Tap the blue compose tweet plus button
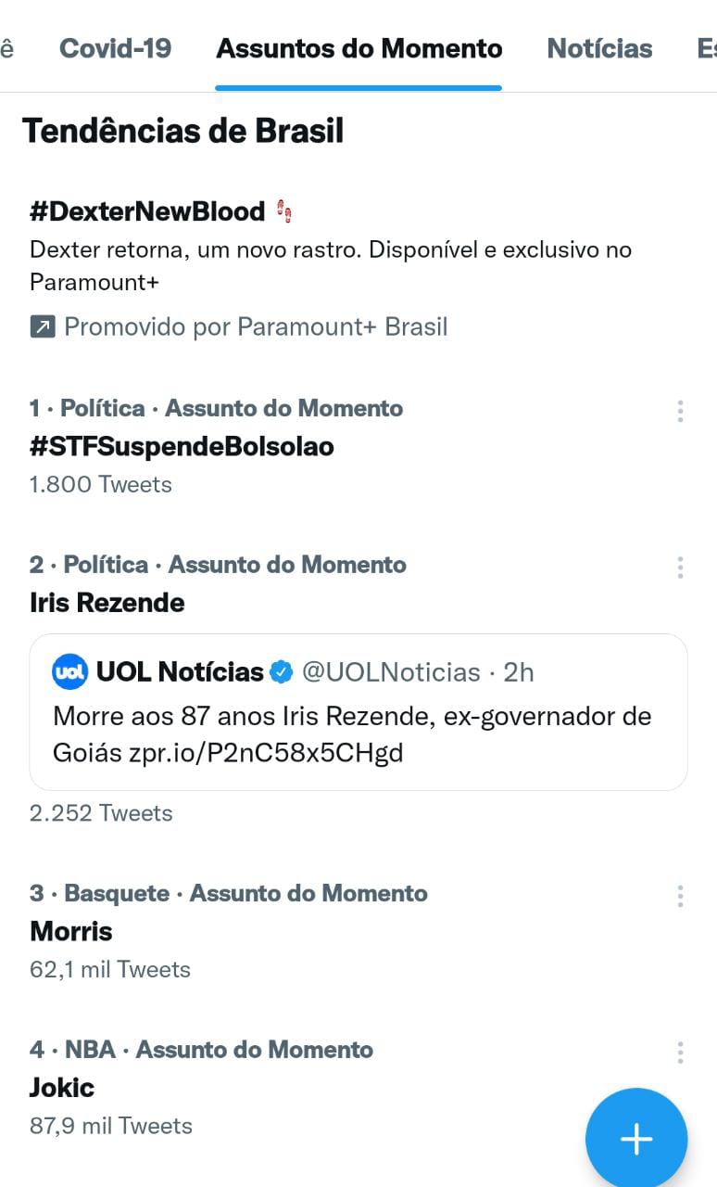Image resolution: width=717 pixels, height=1187 pixels. pyautogui.click(x=636, y=1139)
